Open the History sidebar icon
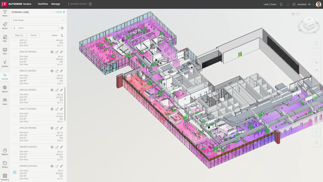 tap(5, 164)
